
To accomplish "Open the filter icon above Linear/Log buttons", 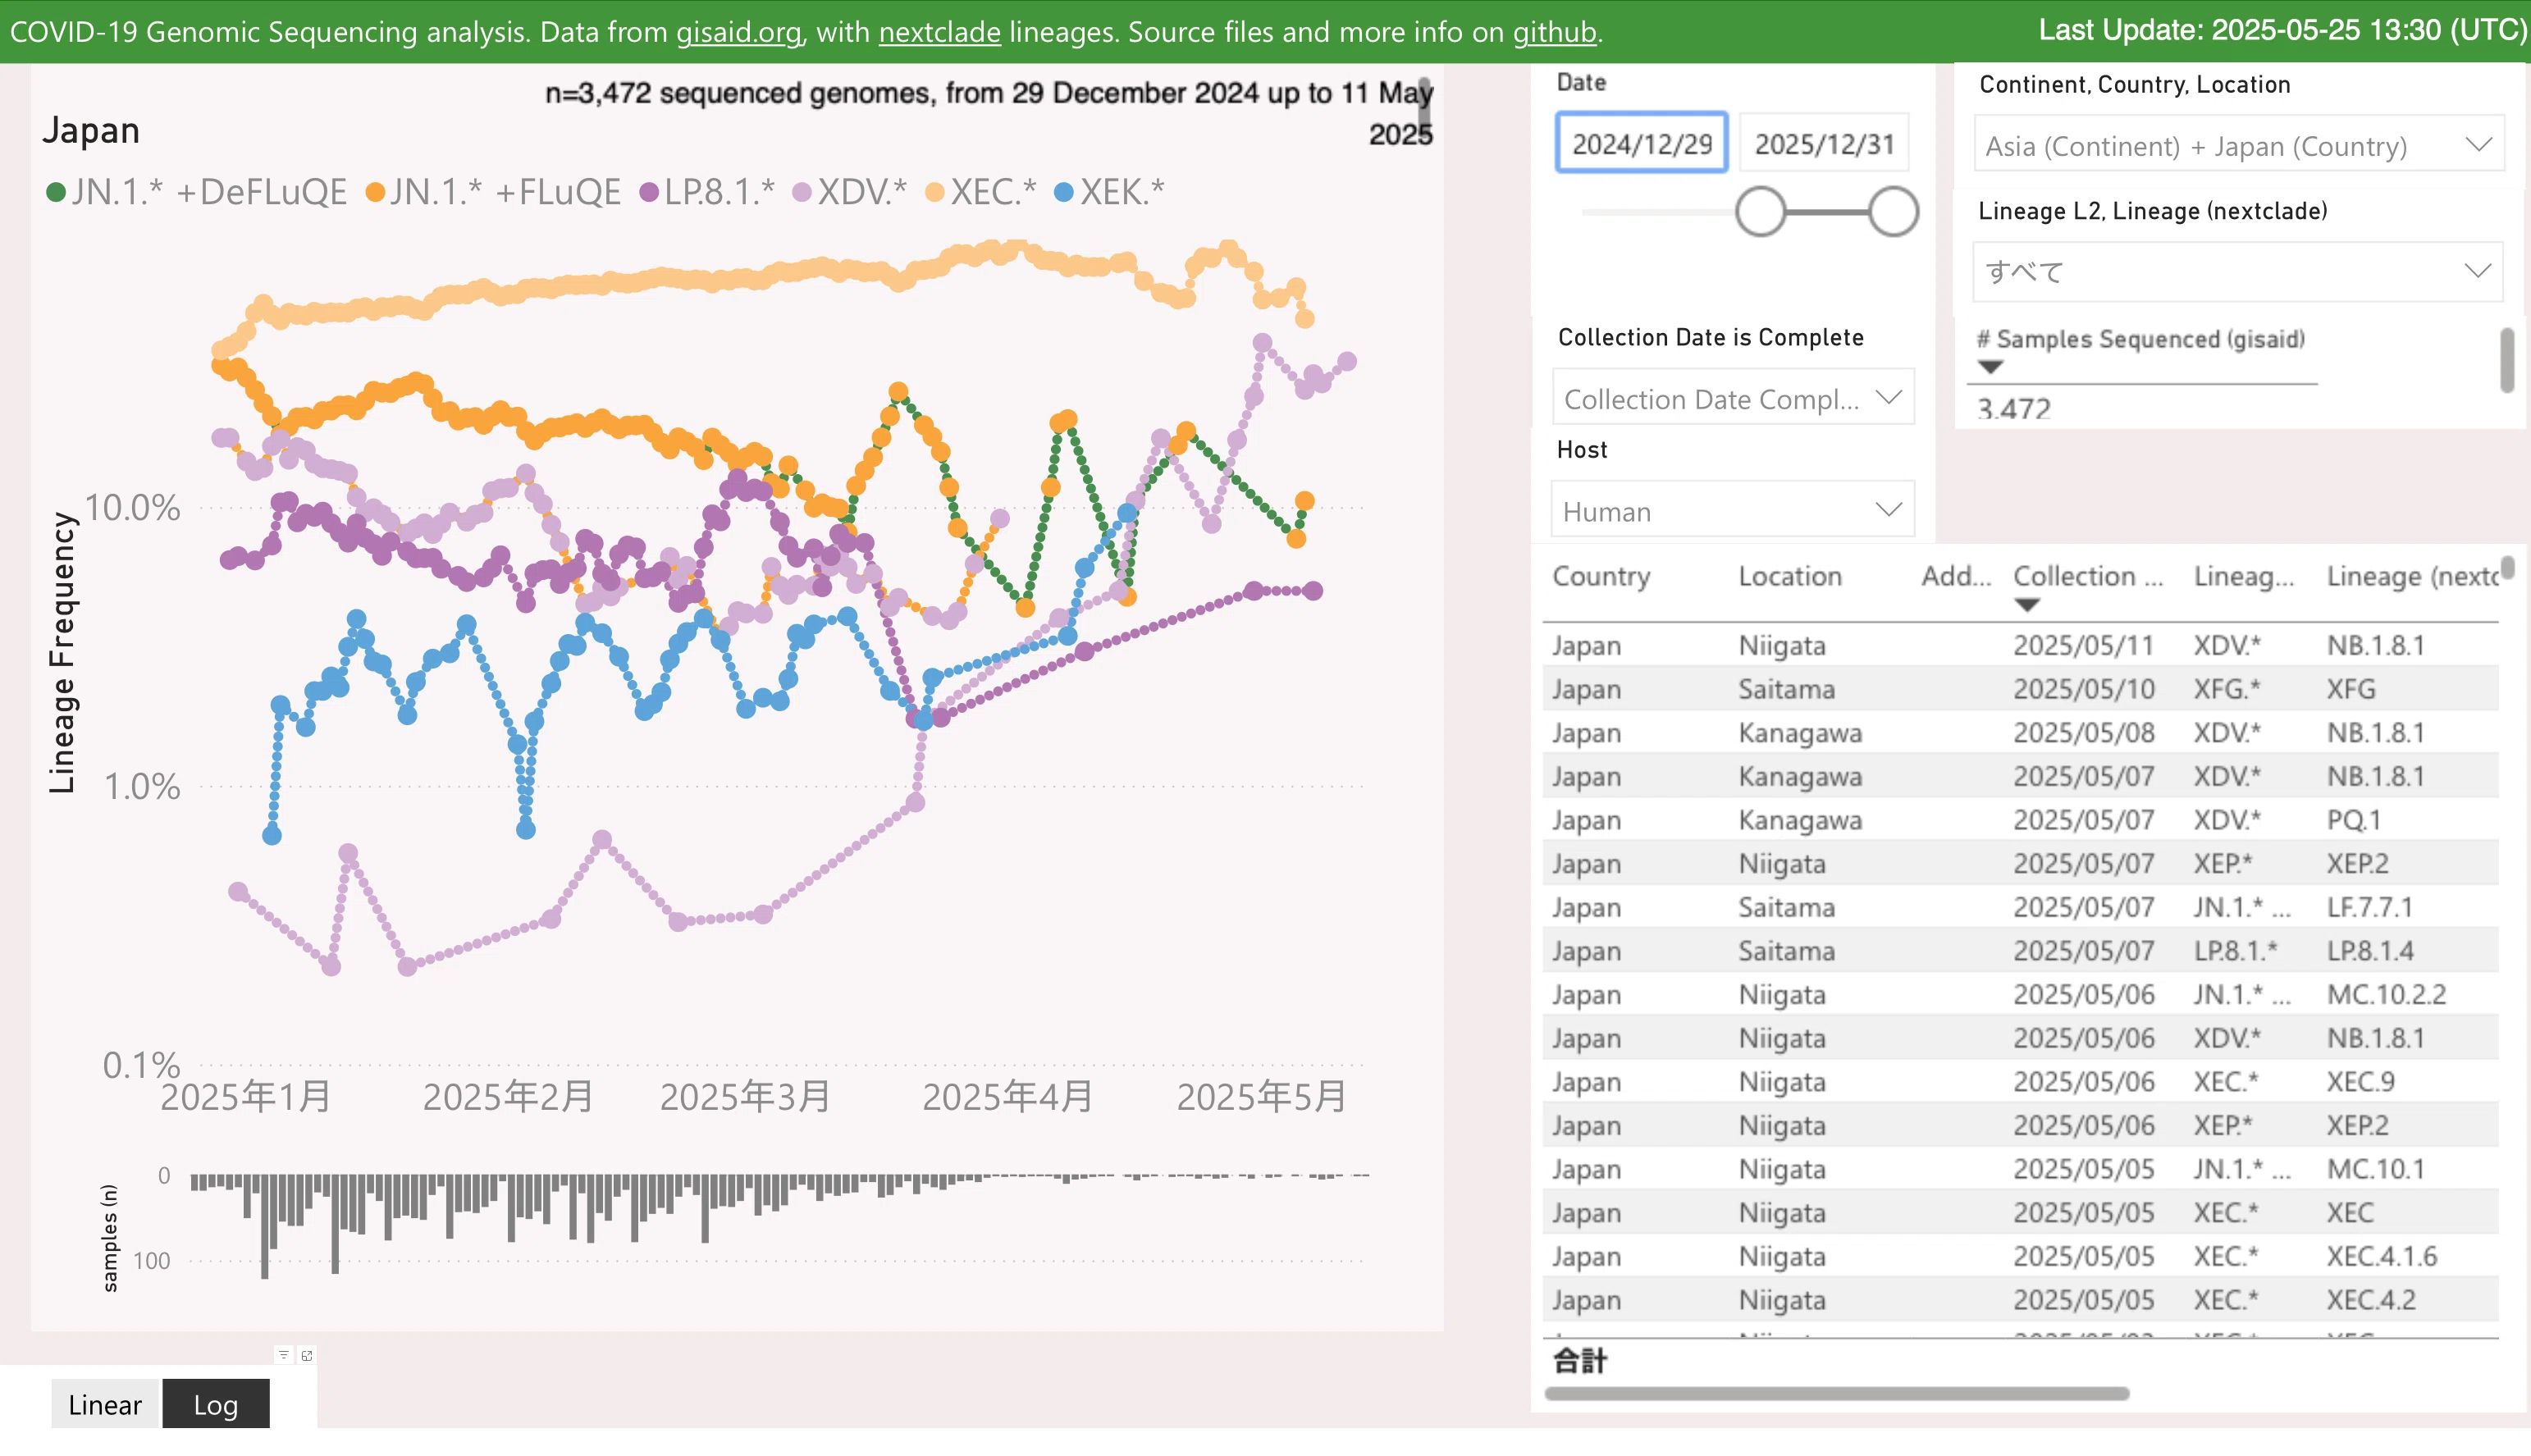I will [284, 1355].
